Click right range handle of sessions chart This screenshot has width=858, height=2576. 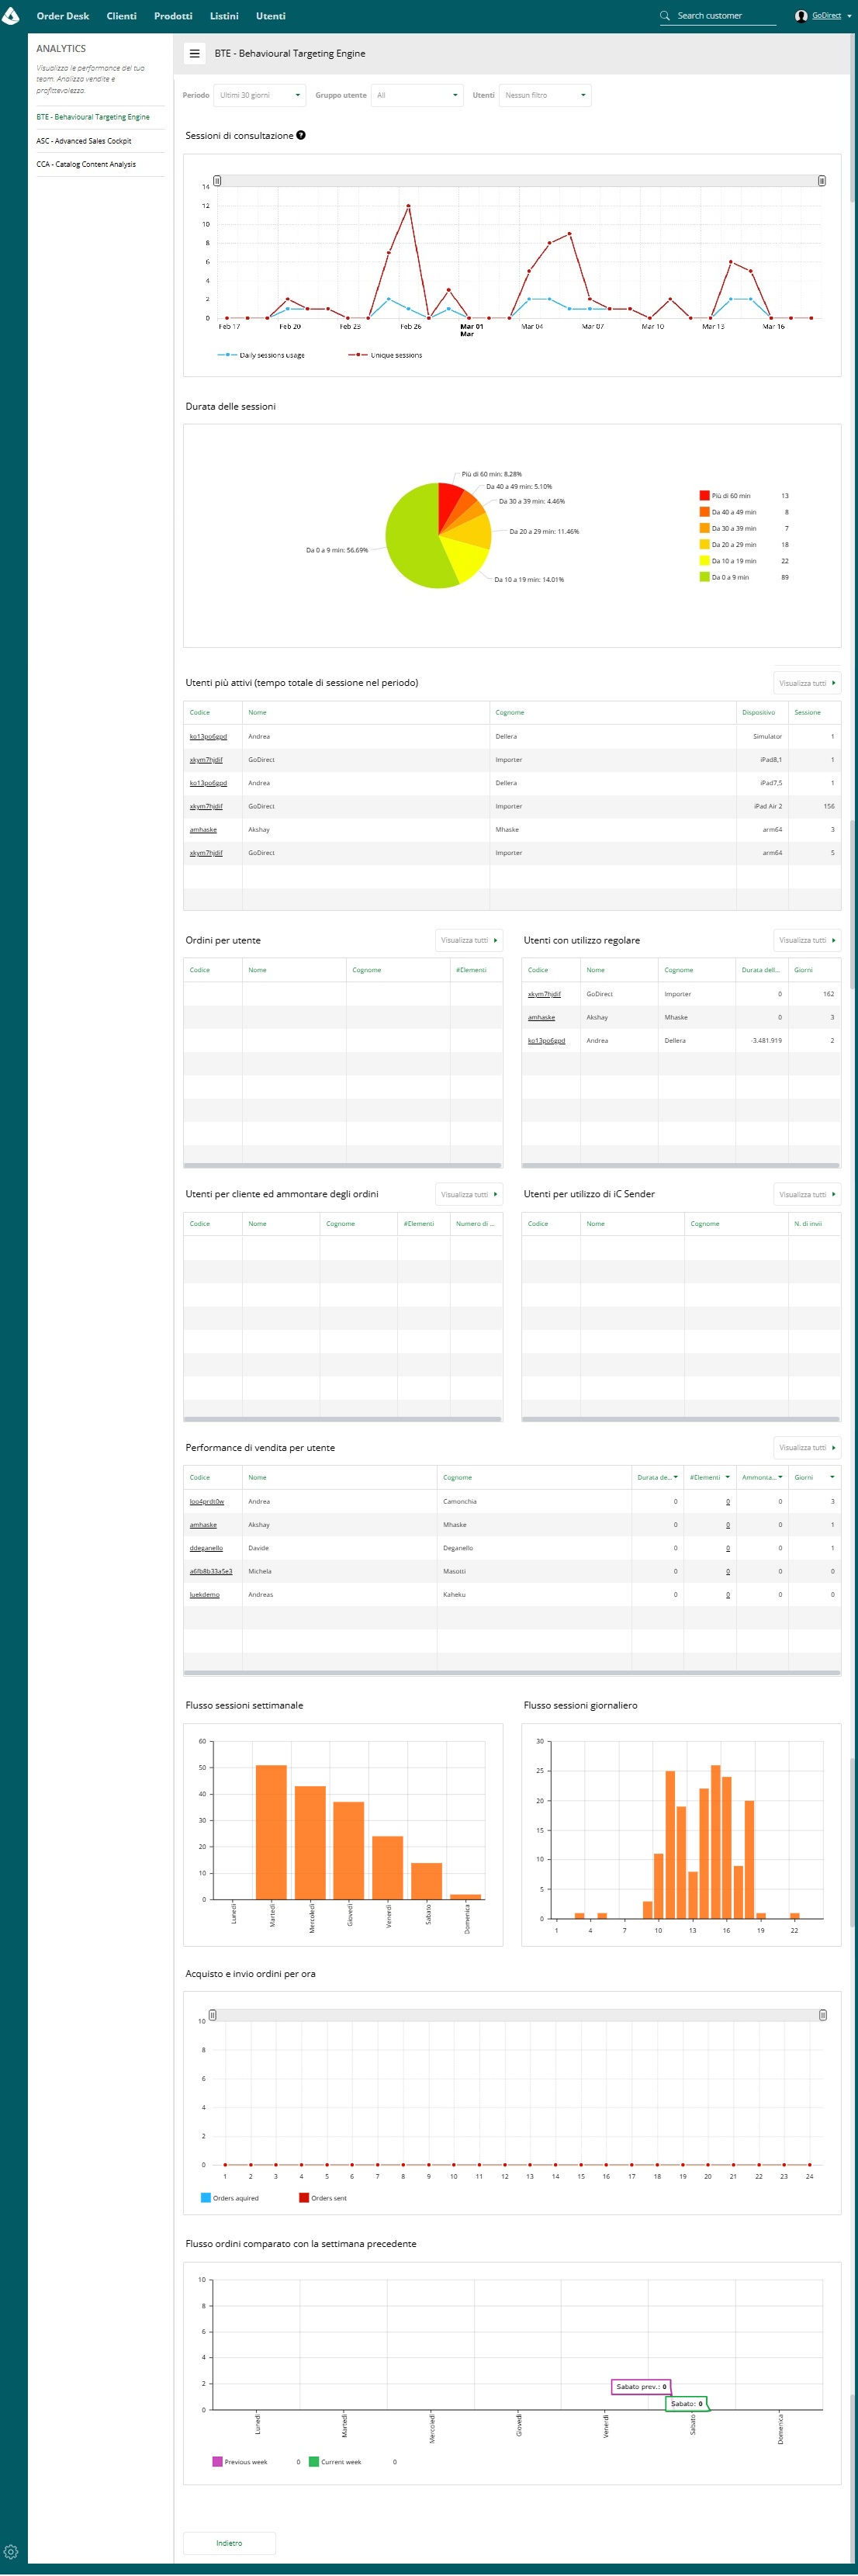click(x=822, y=181)
